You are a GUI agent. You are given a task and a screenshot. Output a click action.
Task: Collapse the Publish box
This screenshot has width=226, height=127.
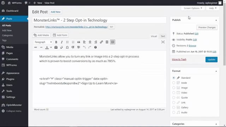click(x=216, y=20)
